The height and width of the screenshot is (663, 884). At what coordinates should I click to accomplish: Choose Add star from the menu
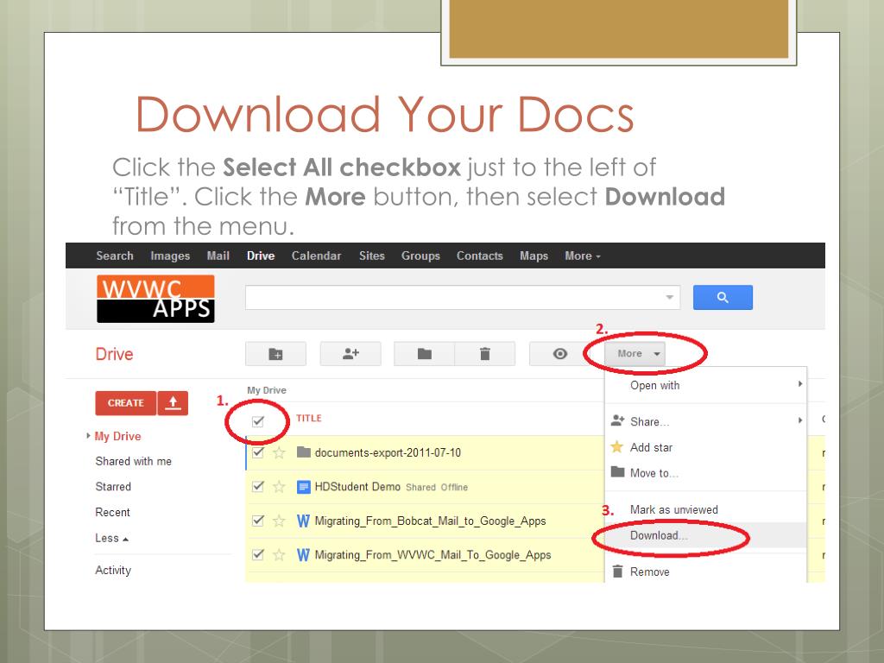pyautogui.click(x=706, y=448)
